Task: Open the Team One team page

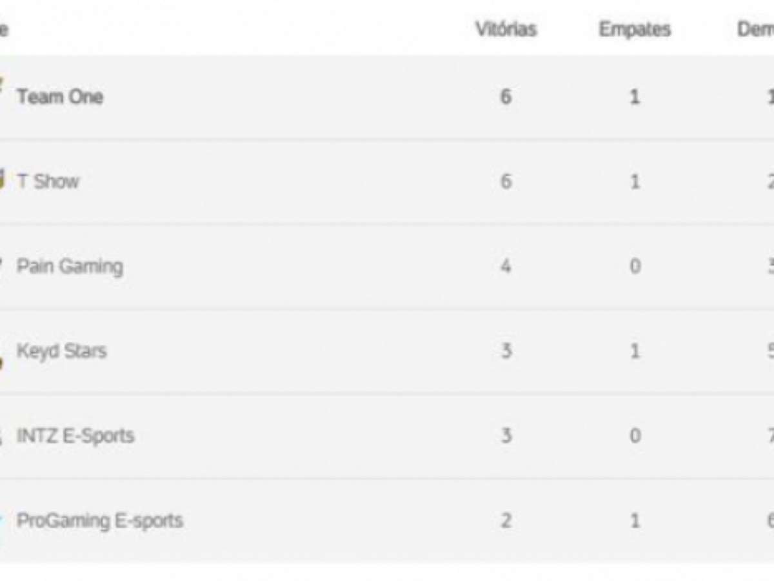Action: [60, 97]
